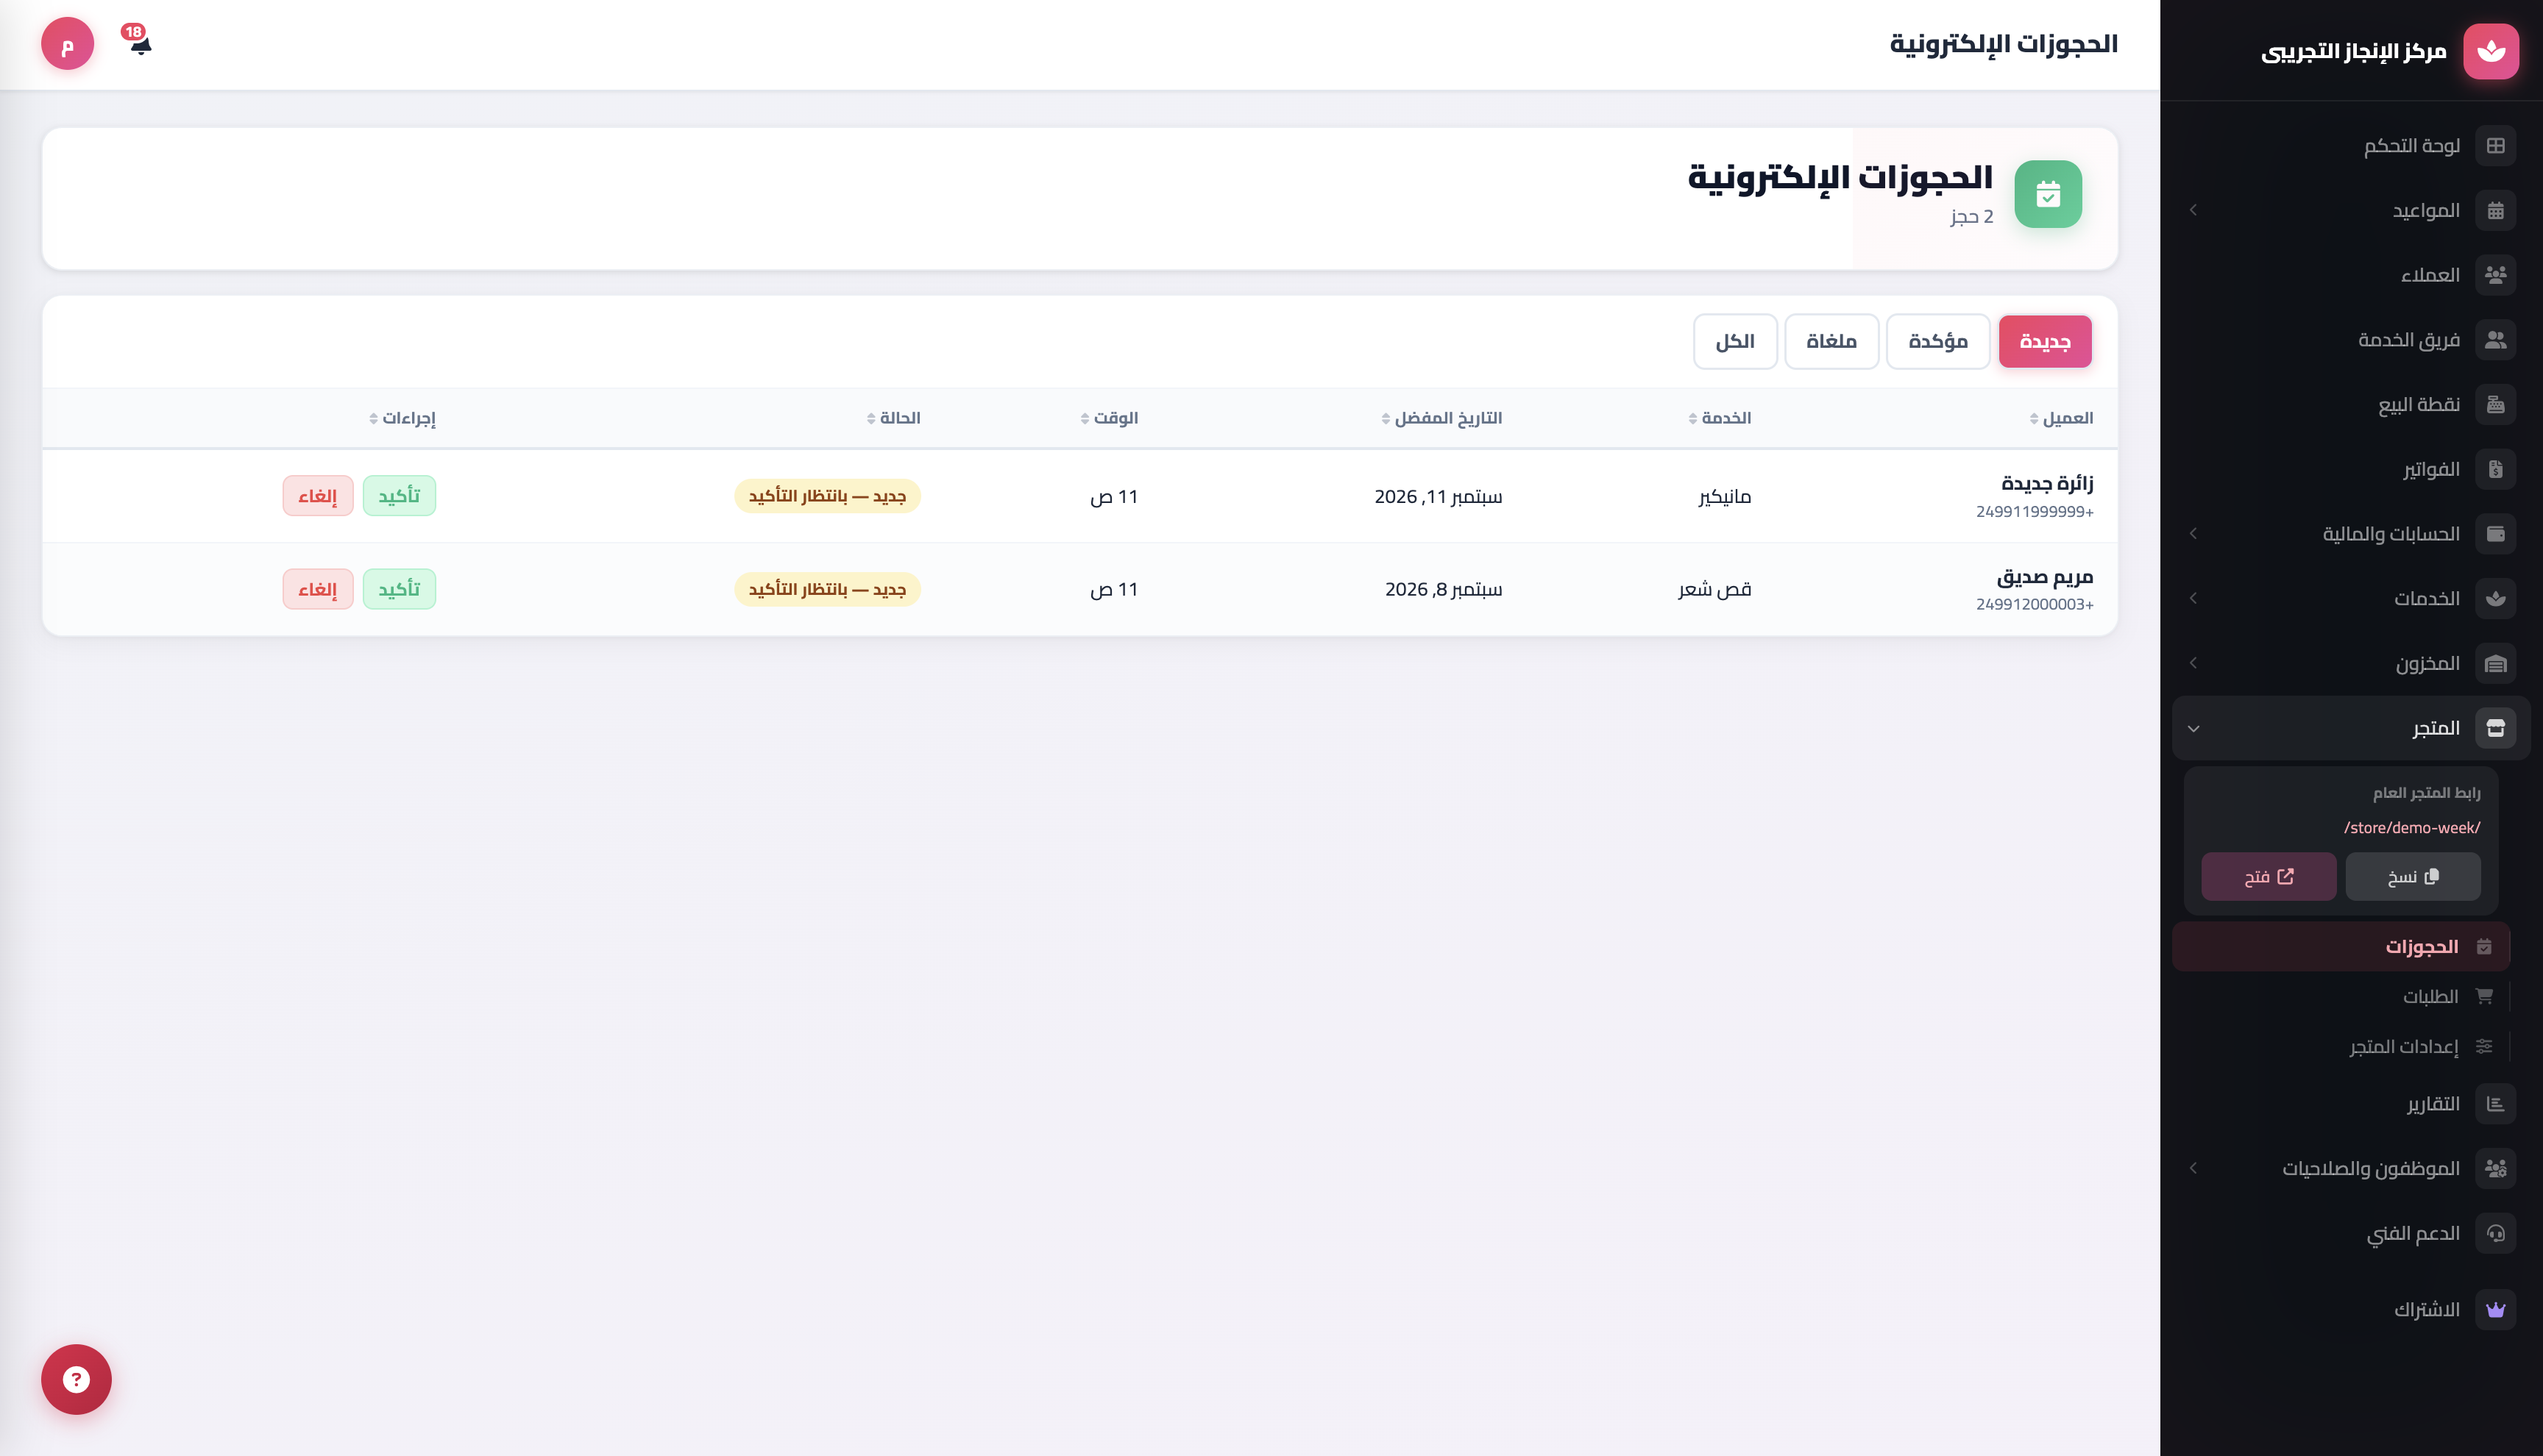This screenshot has width=2543, height=1456.
Task: Show all bookings with الكل tab
Action: (1734, 341)
